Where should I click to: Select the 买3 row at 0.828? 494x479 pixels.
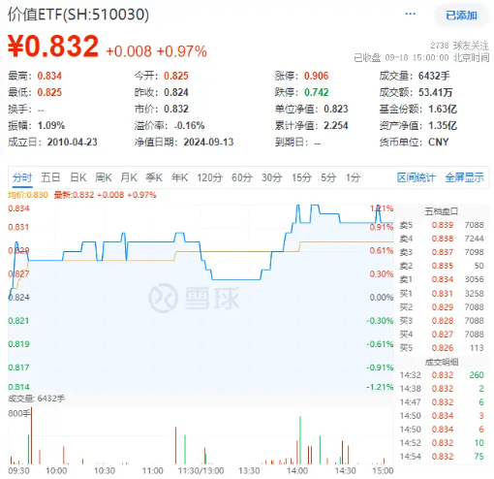coord(442,321)
